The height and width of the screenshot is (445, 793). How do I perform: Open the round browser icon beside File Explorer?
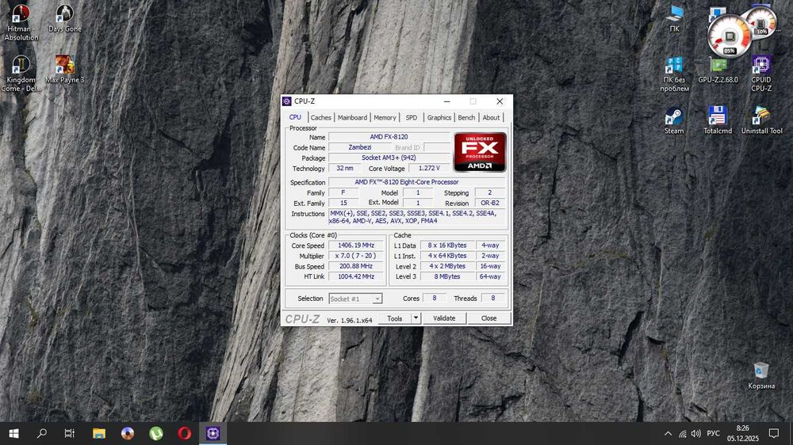point(128,433)
